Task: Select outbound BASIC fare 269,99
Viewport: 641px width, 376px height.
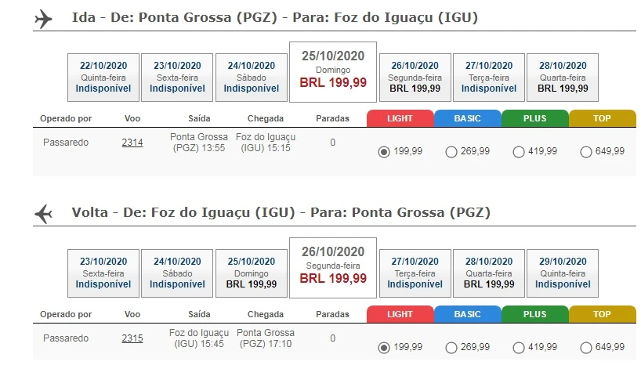Action: pos(451,152)
